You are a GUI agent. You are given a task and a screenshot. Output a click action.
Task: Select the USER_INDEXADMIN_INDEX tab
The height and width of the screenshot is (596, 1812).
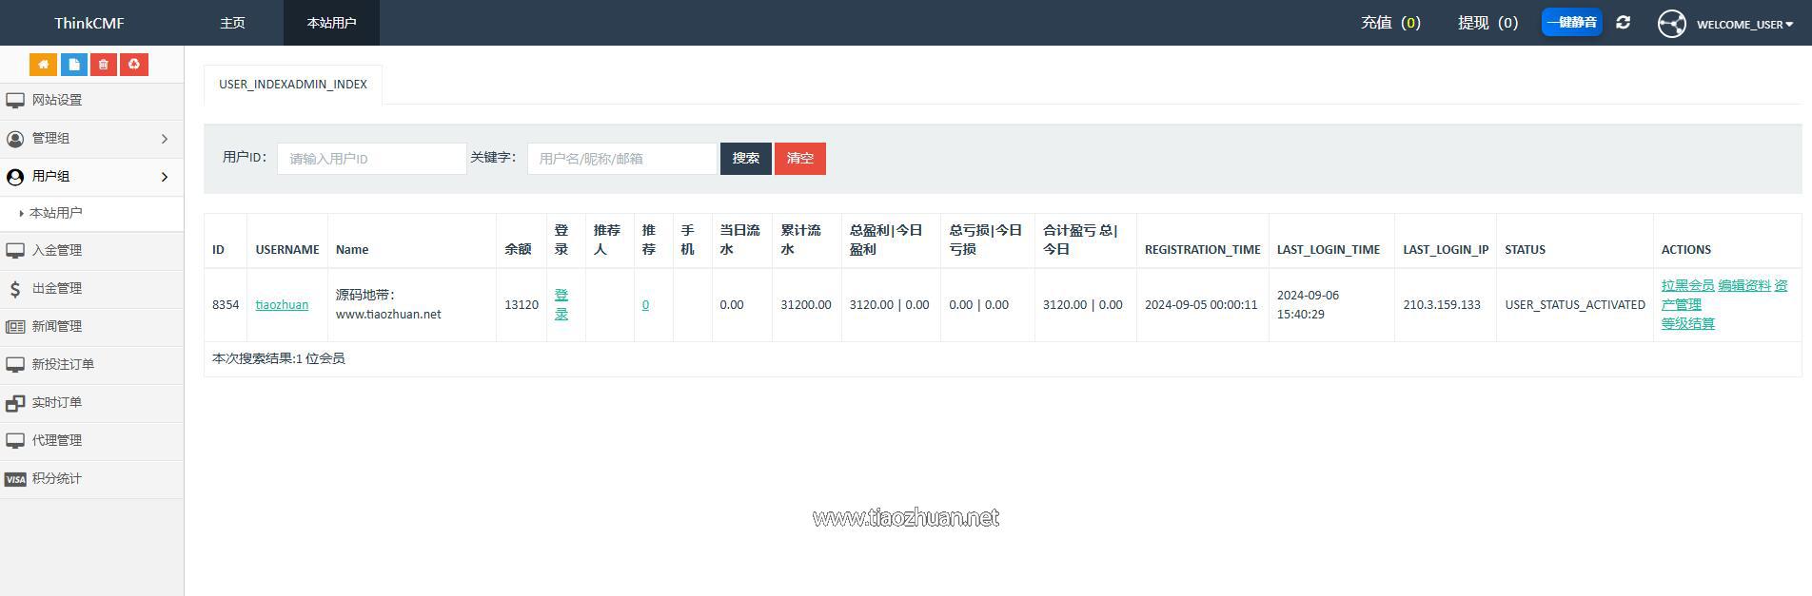pos(292,85)
